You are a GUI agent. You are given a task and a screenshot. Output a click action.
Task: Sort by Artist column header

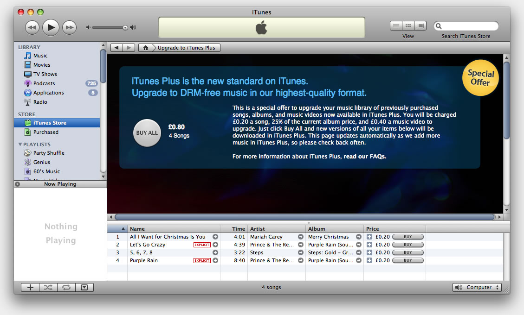276,229
